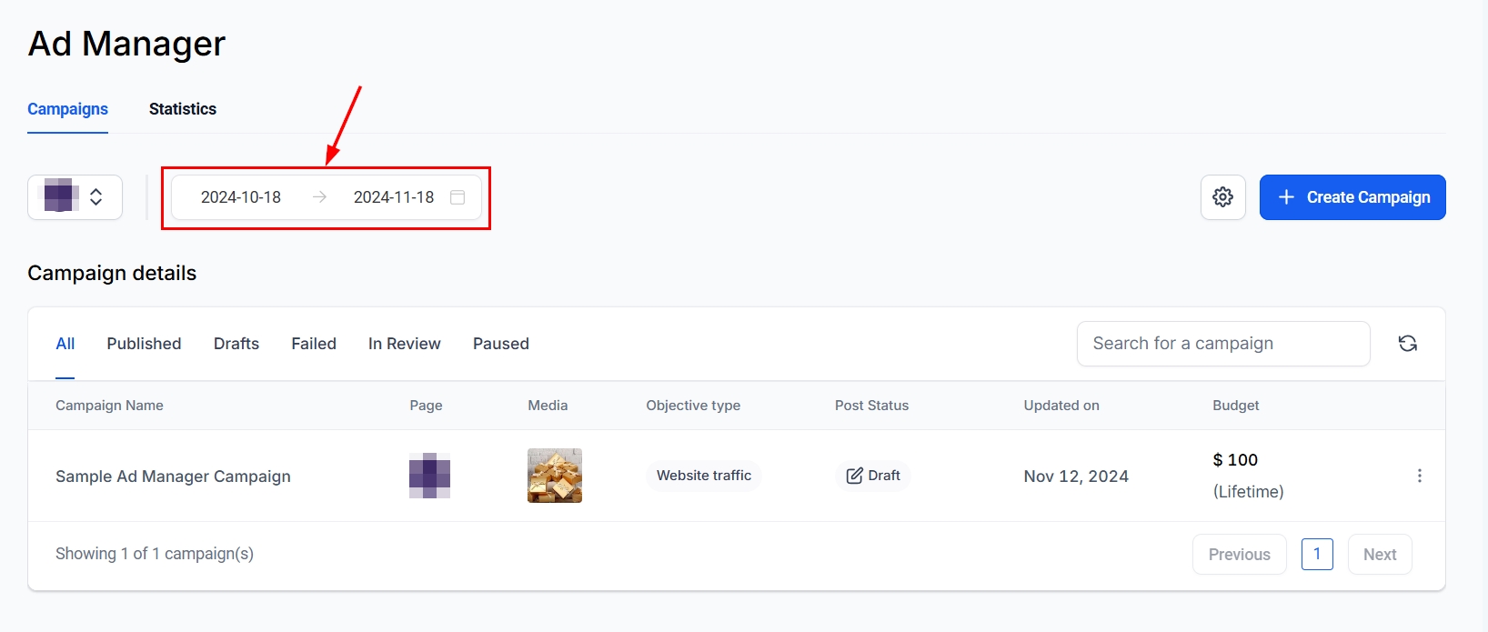Switch to the Statistics tab
This screenshot has height=632, width=1488.
[183, 109]
